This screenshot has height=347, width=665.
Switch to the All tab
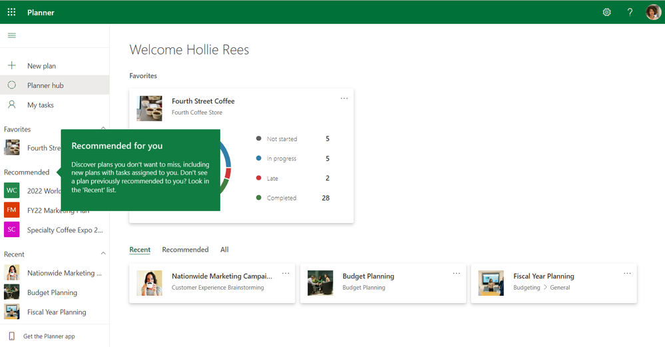[x=224, y=250]
